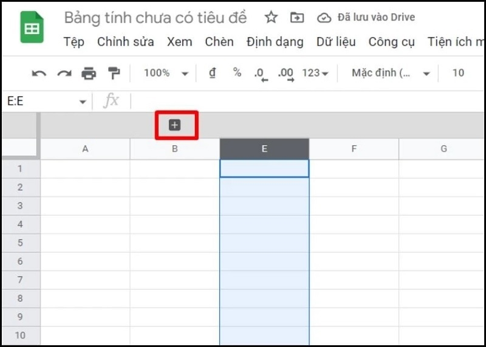Viewport: 486px width, 347px height.
Task: Click the move to folder icon
Action: [296, 18]
